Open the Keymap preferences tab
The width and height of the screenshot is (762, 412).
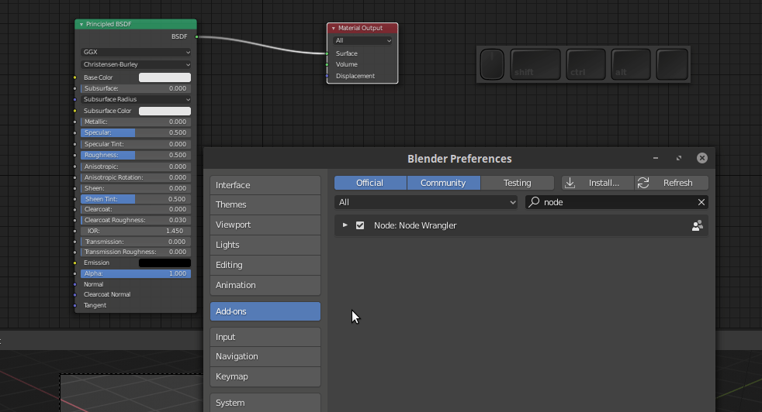point(265,376)
